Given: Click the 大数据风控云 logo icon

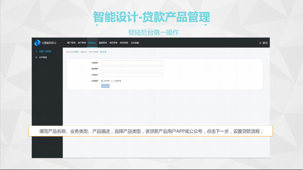Looking at the screenshot, I should 37,43.
